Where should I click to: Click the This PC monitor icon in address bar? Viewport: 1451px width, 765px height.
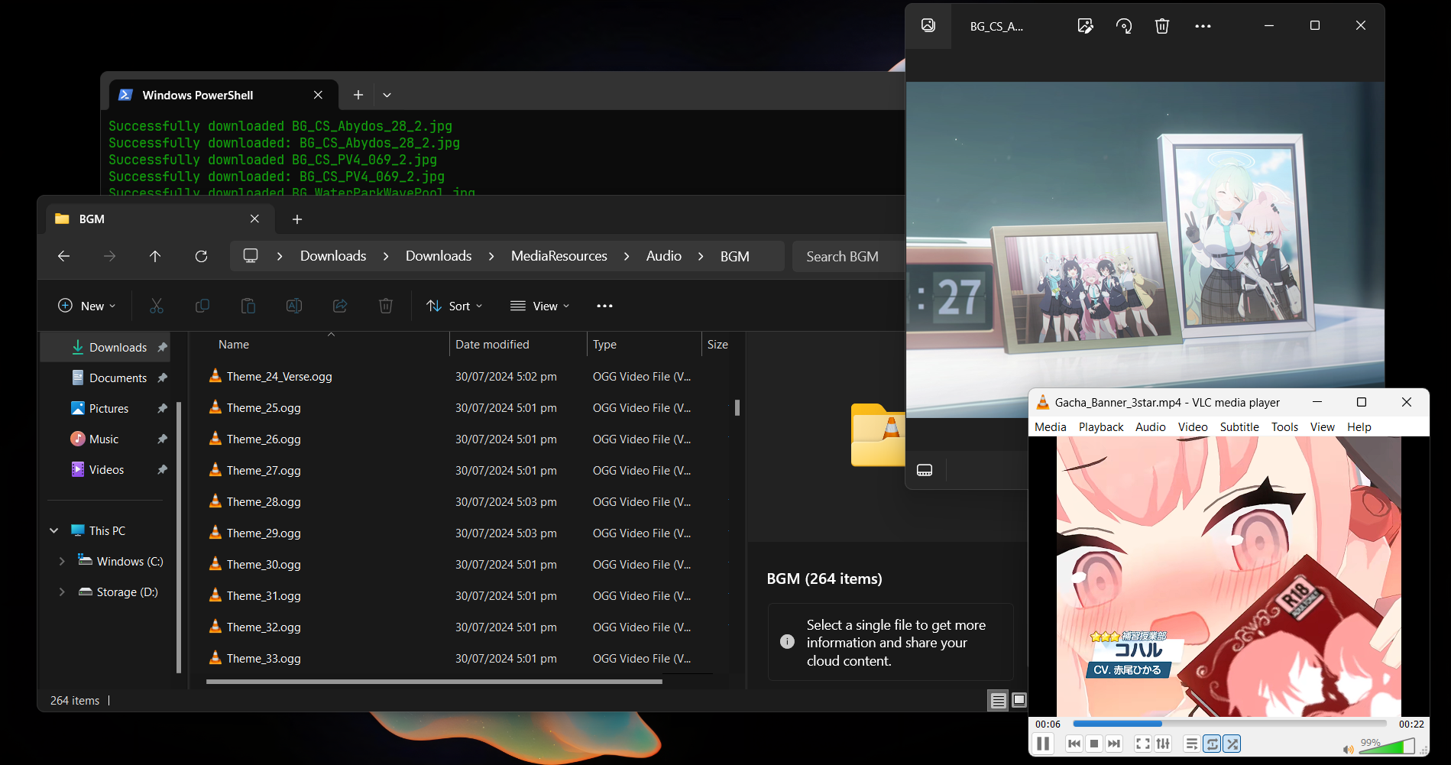click(x=251, y=255)
